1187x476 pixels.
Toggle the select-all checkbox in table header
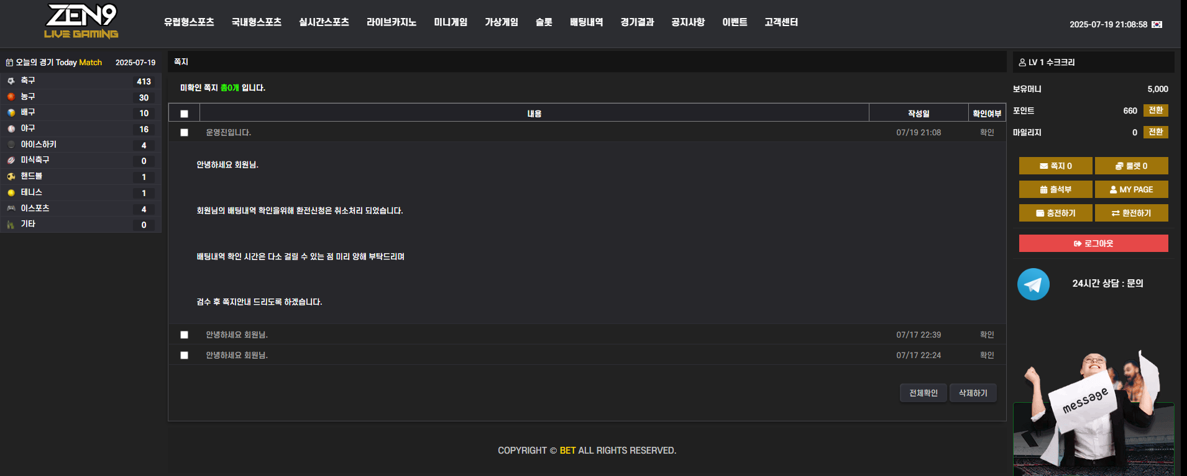tap(184, 114)
